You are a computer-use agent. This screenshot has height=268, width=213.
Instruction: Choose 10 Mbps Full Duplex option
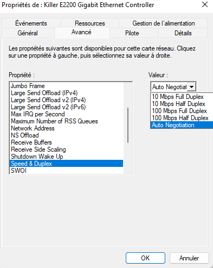(x=182, y=97)
